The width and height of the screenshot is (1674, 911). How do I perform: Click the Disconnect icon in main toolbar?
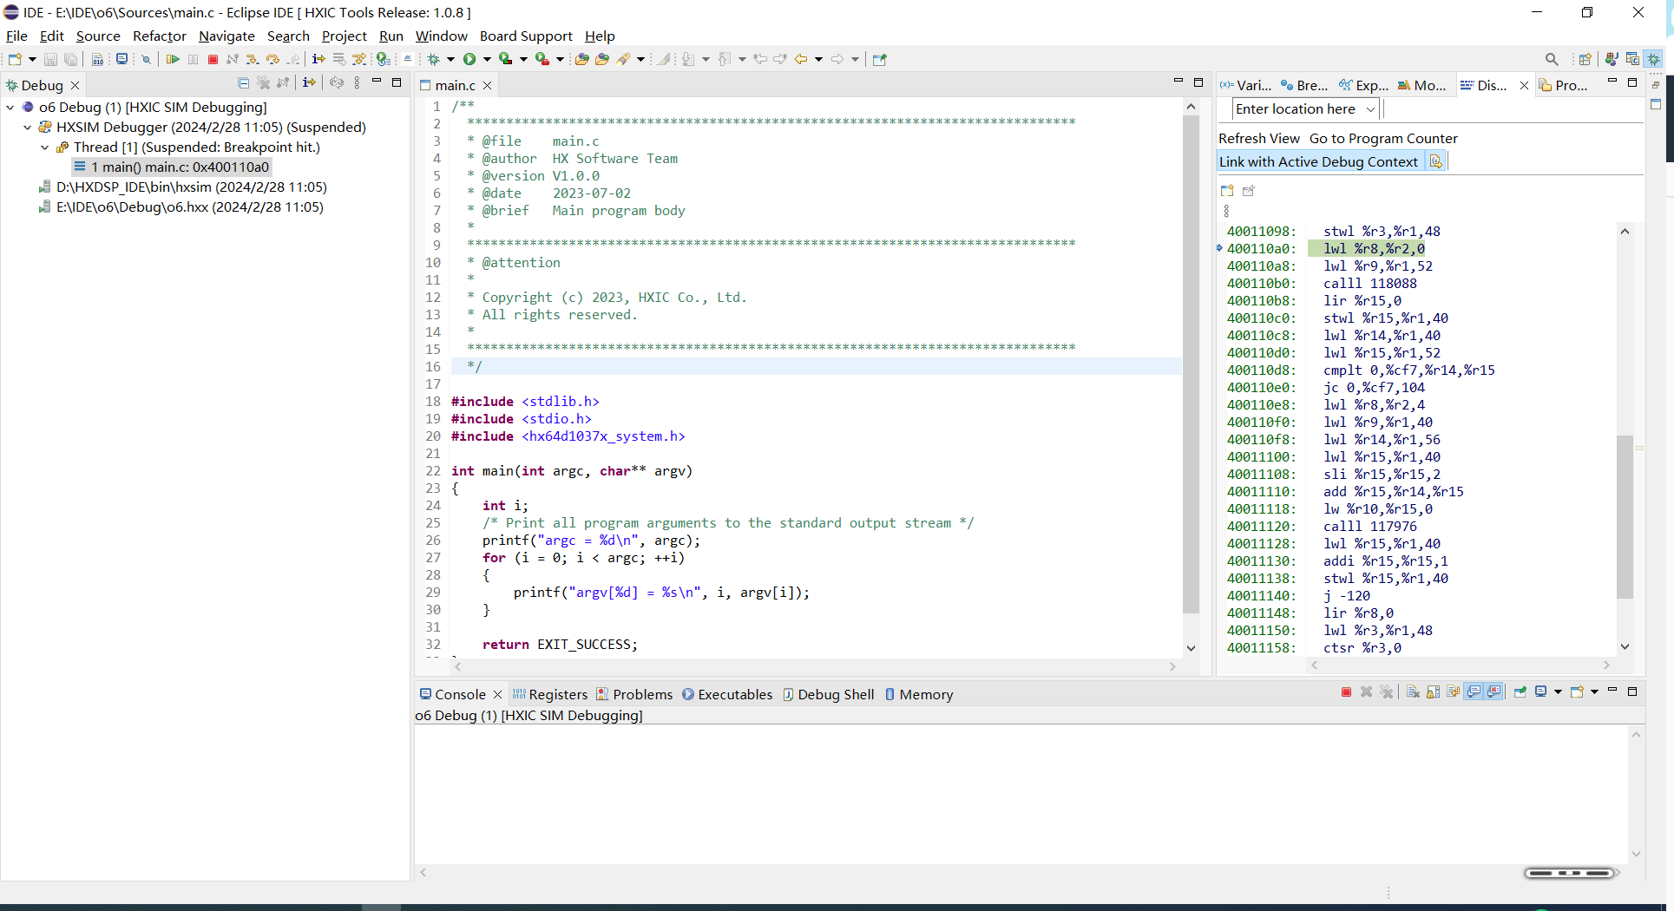click(232, 59)
